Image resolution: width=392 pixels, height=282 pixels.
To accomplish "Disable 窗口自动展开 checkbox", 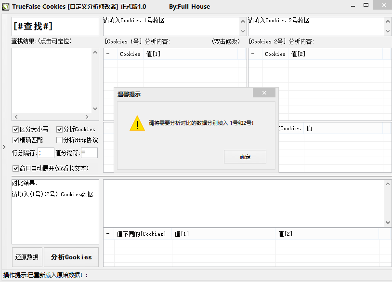I will tap(15, 168).
